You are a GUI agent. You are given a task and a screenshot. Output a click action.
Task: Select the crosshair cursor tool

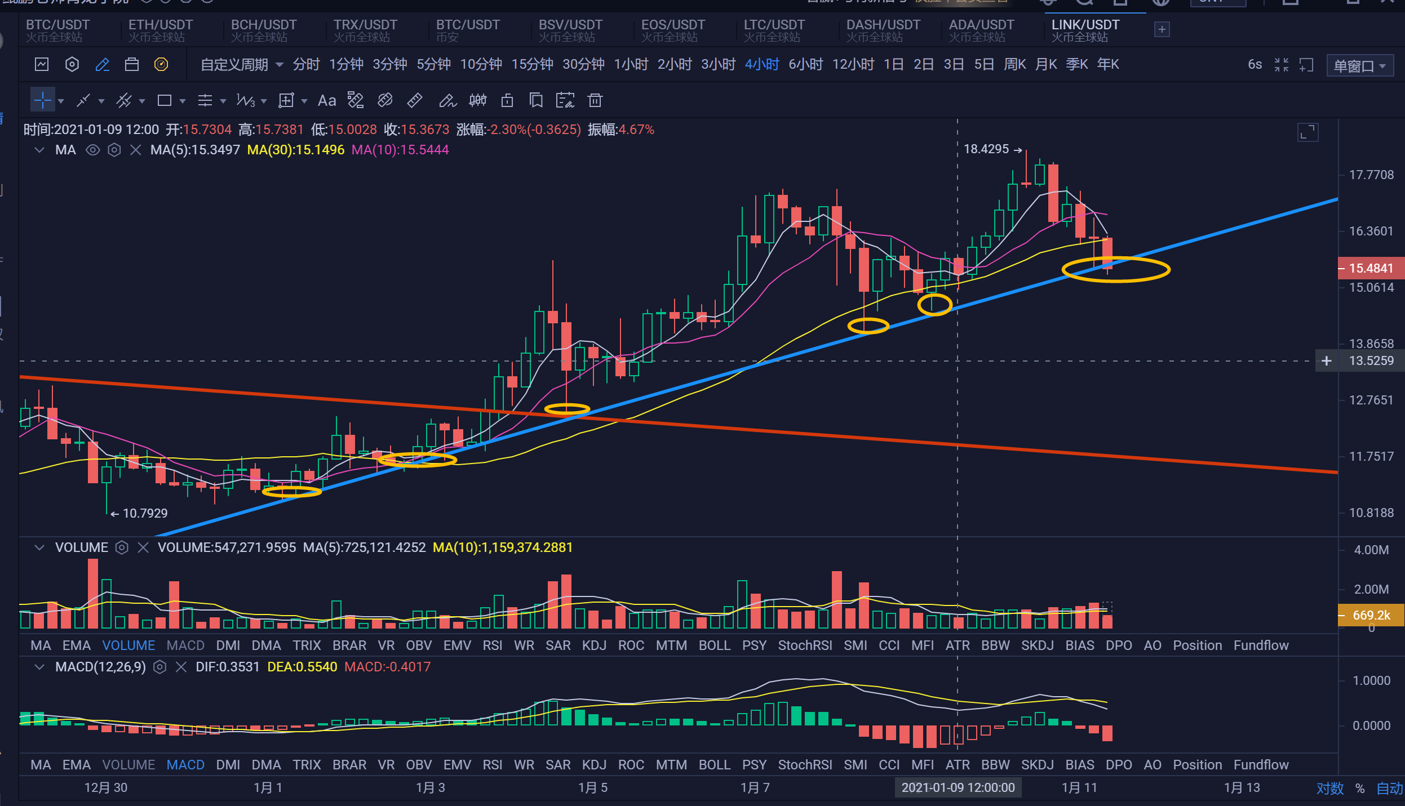[x=42, y=101]
